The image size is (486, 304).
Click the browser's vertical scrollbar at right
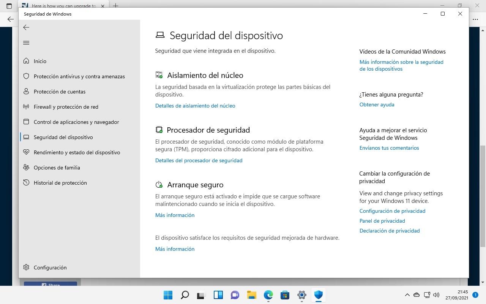483,190
